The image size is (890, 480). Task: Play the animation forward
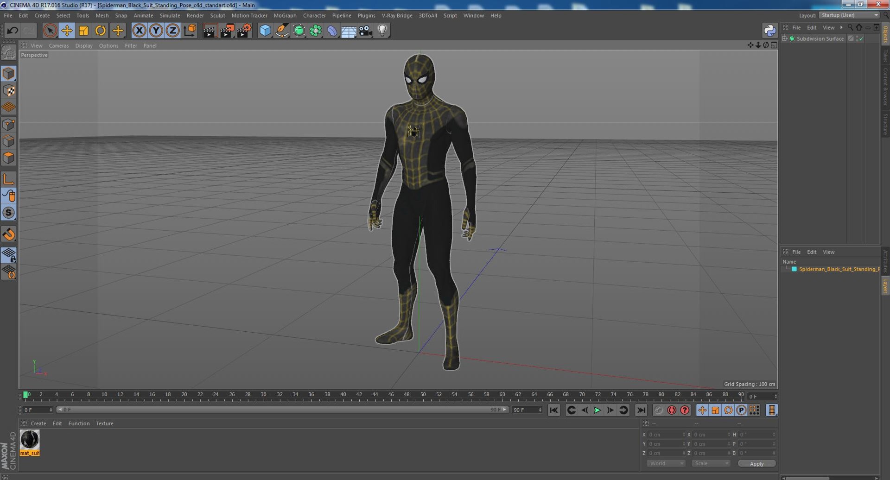pyautogui.click(x=597, y=410)
